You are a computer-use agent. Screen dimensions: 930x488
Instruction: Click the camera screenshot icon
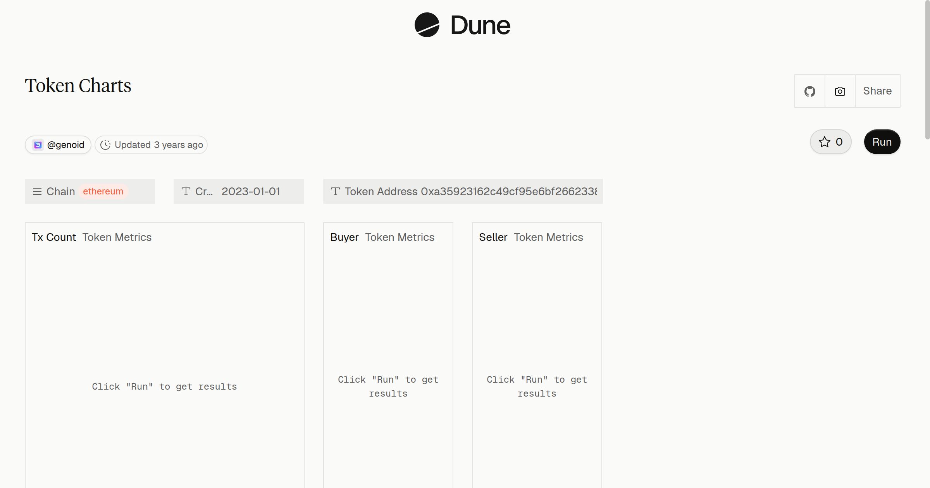coord(840,91)
